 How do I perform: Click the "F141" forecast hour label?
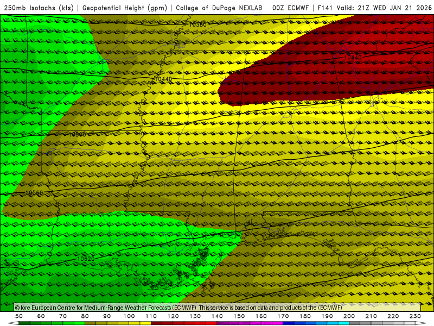[x=325, y=8]
